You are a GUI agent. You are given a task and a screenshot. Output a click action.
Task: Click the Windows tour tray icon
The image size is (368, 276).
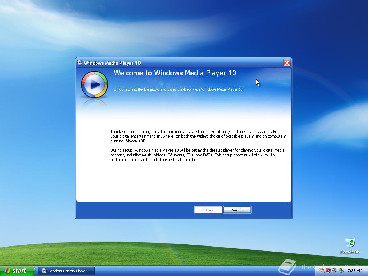click(x=322, y=271)
